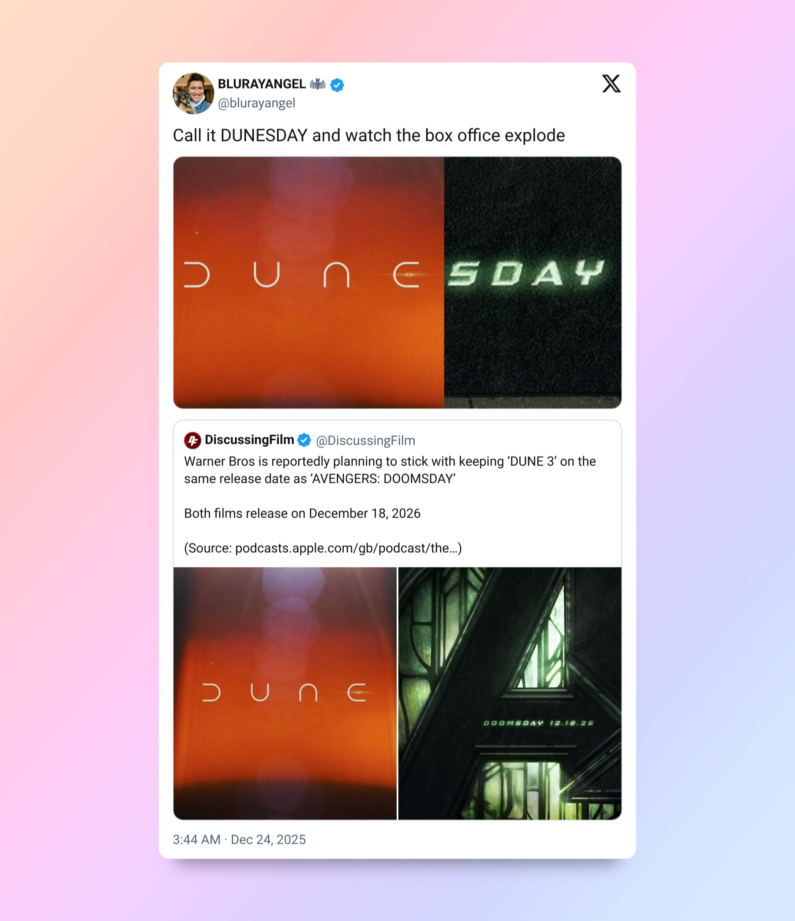
Task: Enlarge the DUNESDAY mashup image
Action: (x=397, y=282)
